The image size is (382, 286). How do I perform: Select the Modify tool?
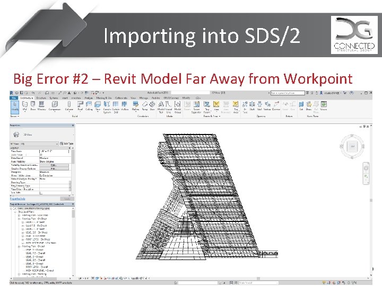pyautogui.click(x=15, y=107)
